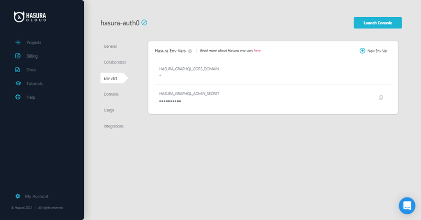Switch to the Collaborators tab
The image size is (421, 220).
coord(115,62)
